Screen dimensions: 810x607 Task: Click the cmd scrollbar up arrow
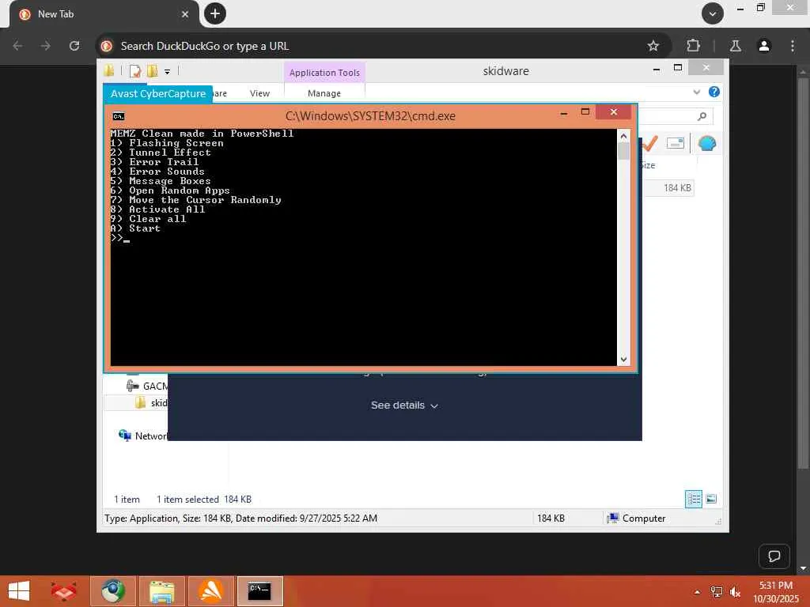tap(623, 136)
